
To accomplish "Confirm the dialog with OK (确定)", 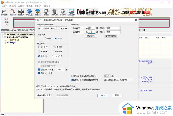I will pyautogui.click(x=103, y=95).
